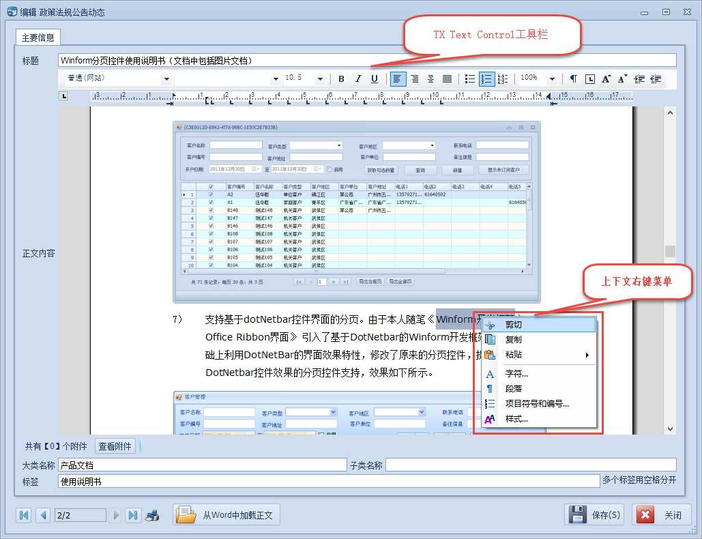The image size is (702, 539).
Task: Center the paragraph text
Action: [430, 79]
